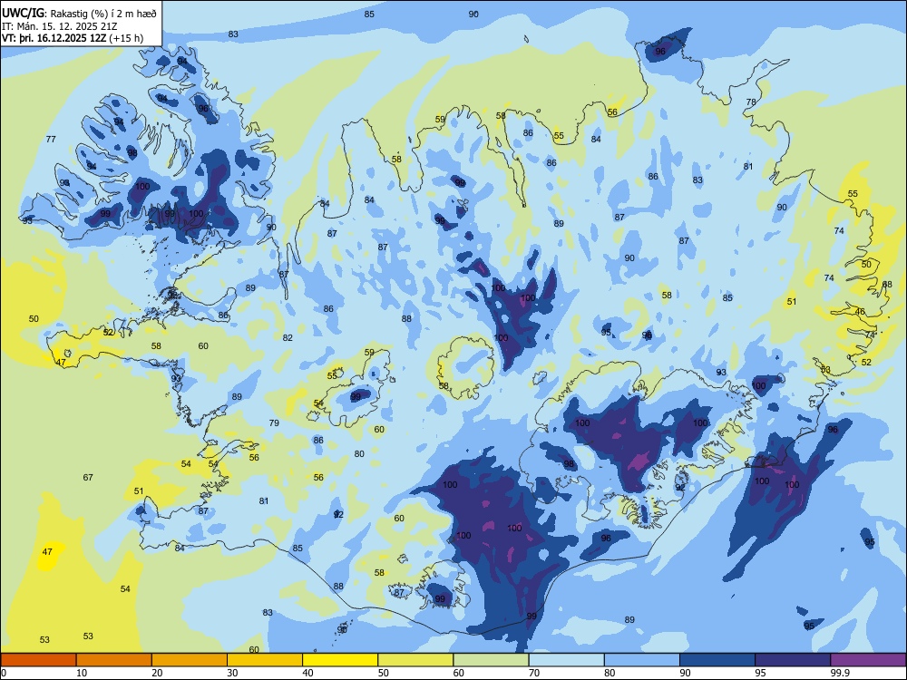Click the humidity value '77' on the map
Viewport: 907px width, 680px height.
[51, 139]
